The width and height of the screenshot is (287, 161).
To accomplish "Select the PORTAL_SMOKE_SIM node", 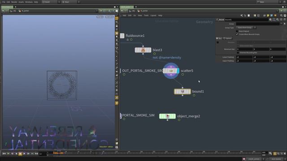I will (138, 115).
